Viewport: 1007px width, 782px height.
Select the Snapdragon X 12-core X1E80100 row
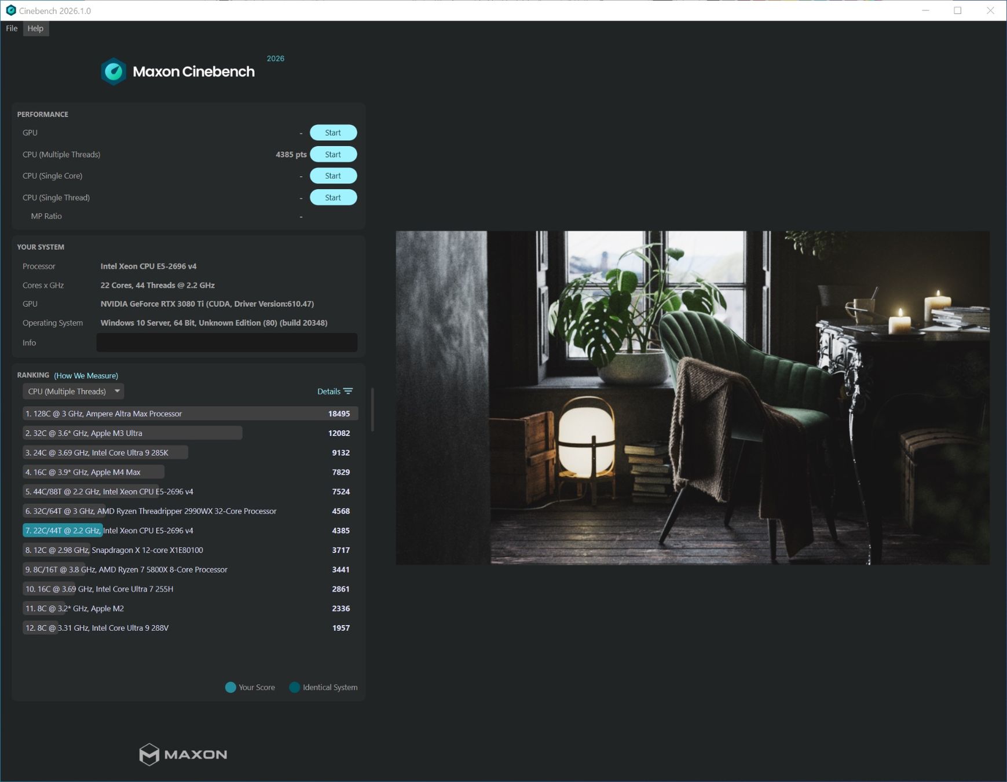tap(190, 550)
